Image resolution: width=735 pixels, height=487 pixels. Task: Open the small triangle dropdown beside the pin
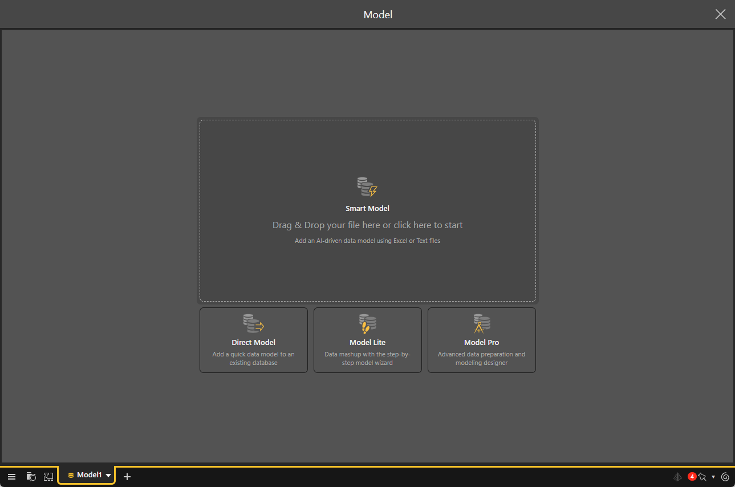click(x=713, y=477)
